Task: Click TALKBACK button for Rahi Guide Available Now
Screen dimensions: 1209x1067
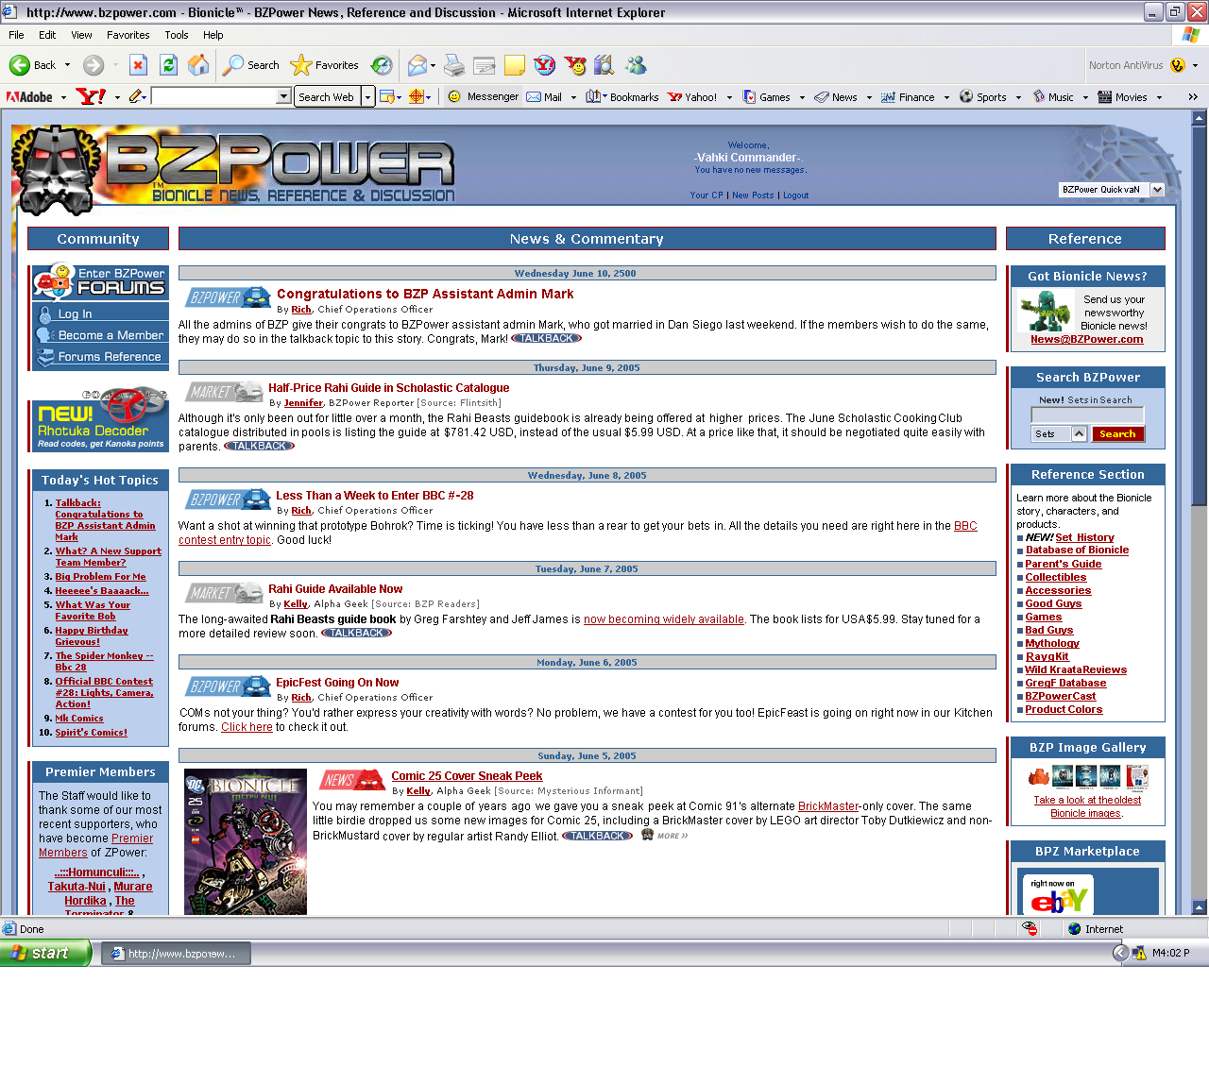Action: 357,633
